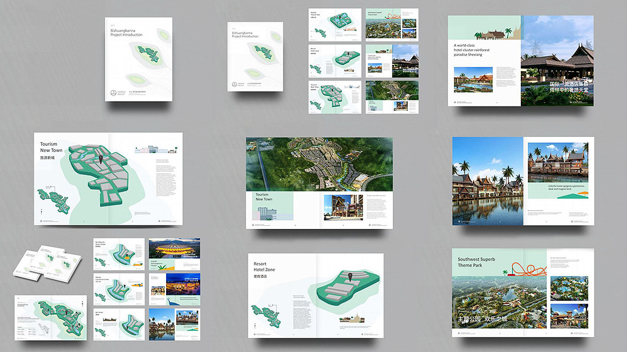Image resolution: width=627 pixels, height=352 pixels.
Task: Click the map pin on Tourism New Town map
Action: 100,158
